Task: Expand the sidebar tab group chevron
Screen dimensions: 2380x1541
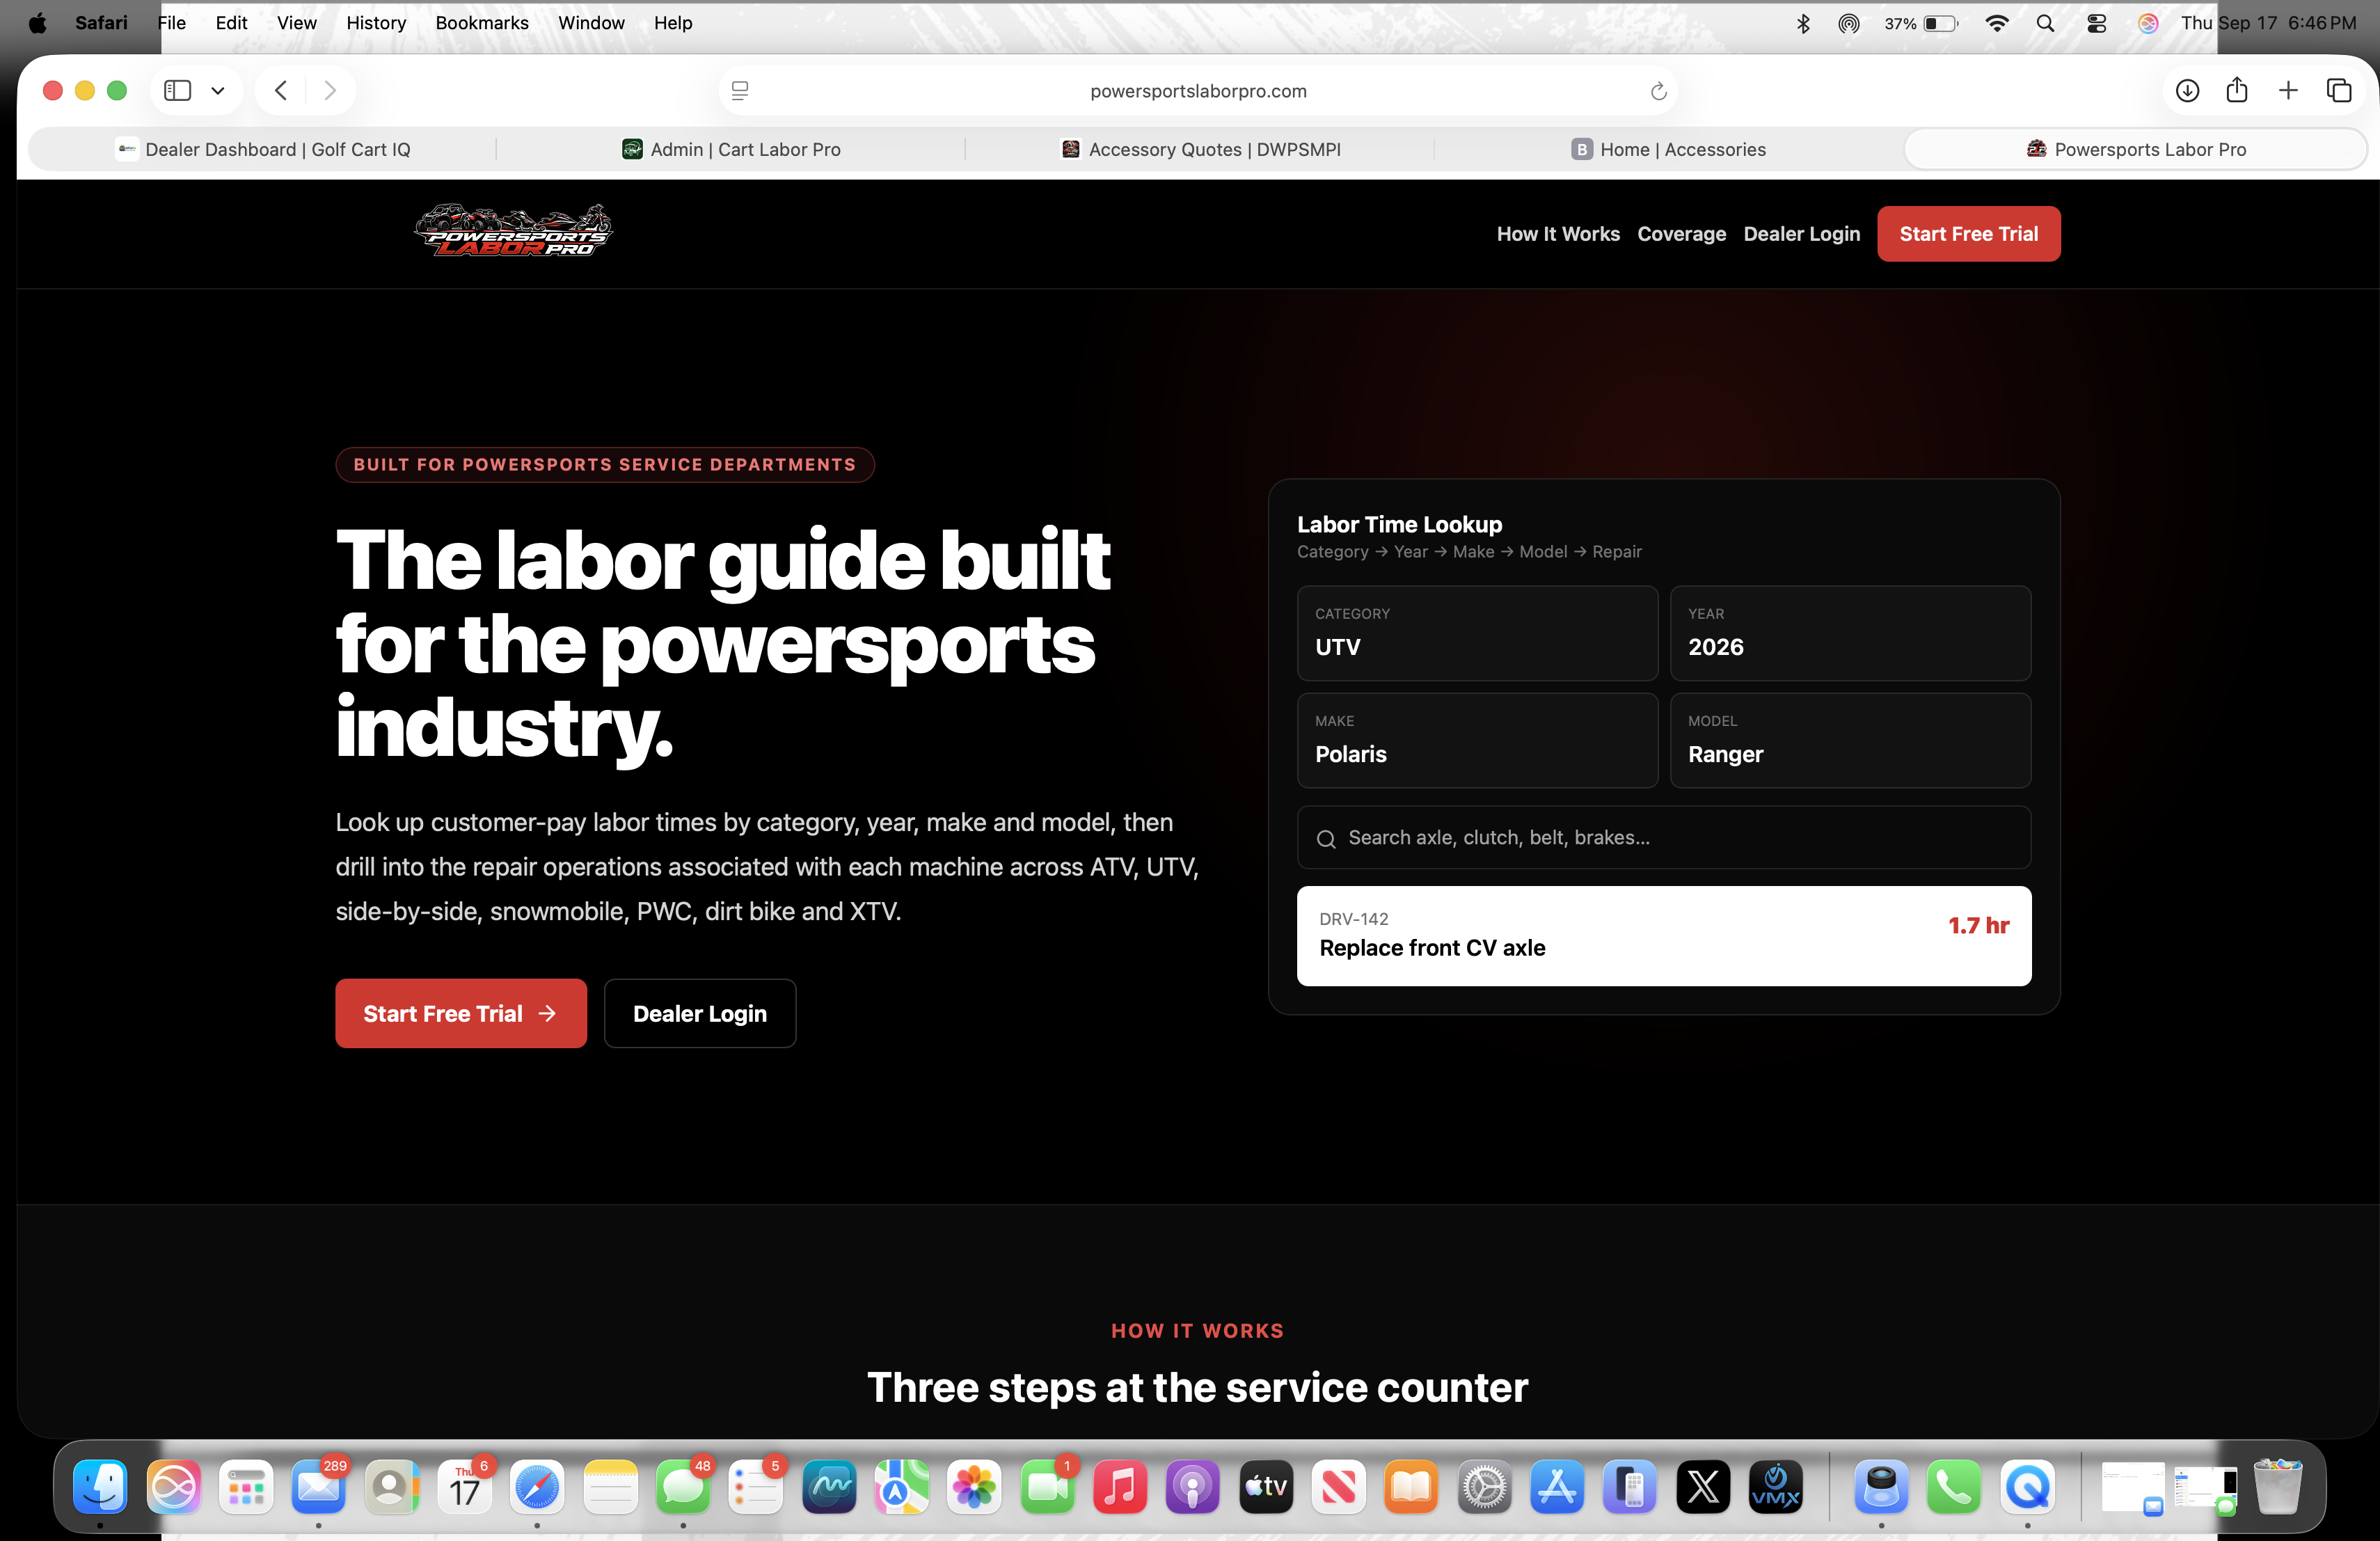Action: tap(218, 91)
